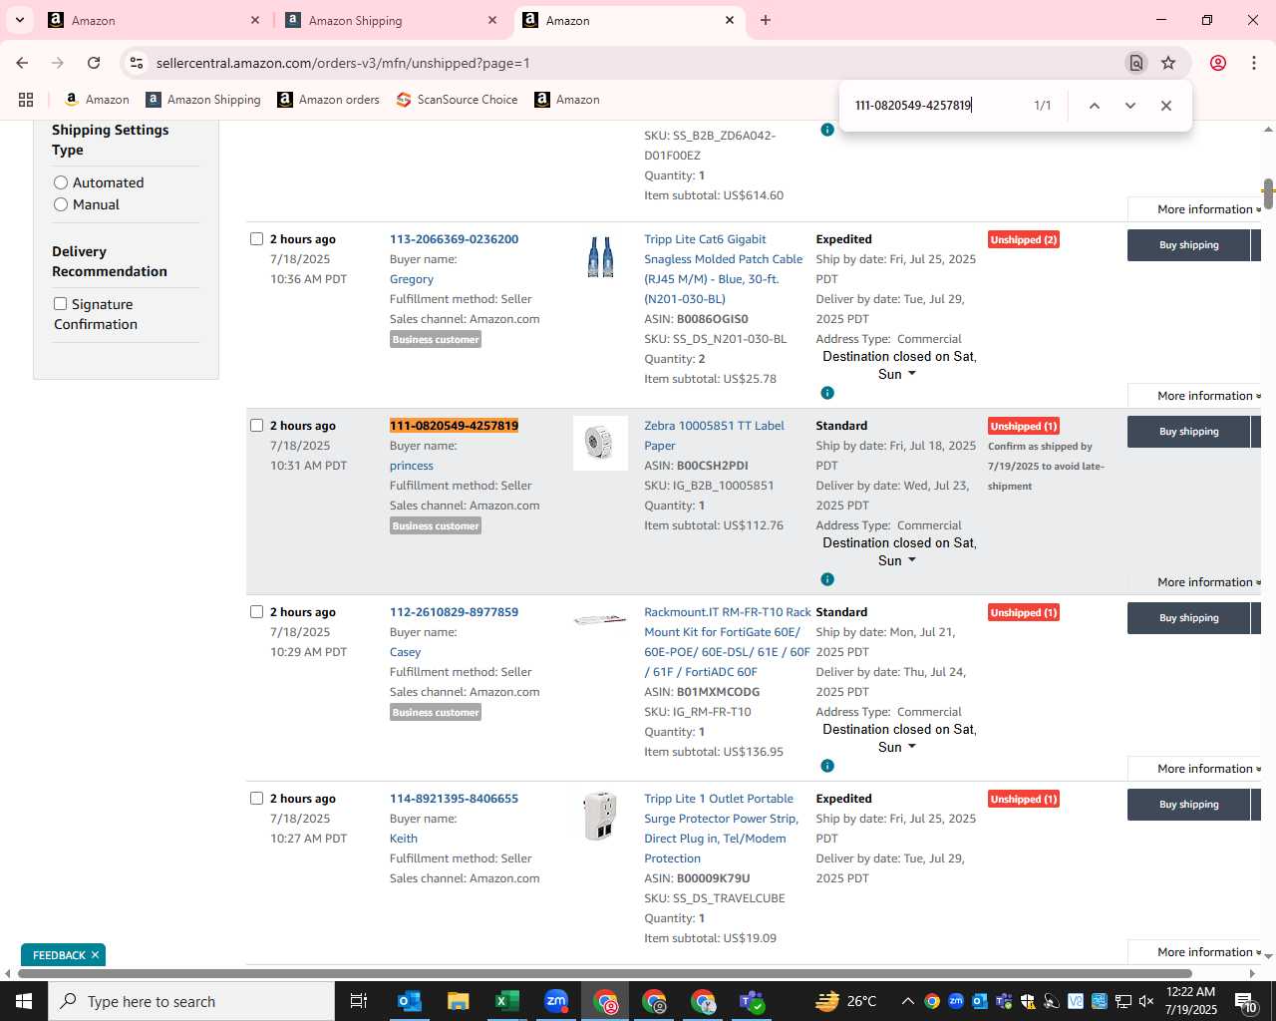Close the find-in-page bar

coord(1165,106)
